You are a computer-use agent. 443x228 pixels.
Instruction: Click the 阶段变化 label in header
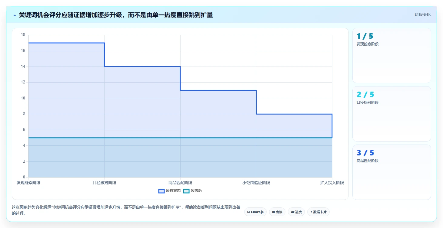point(422,15)
